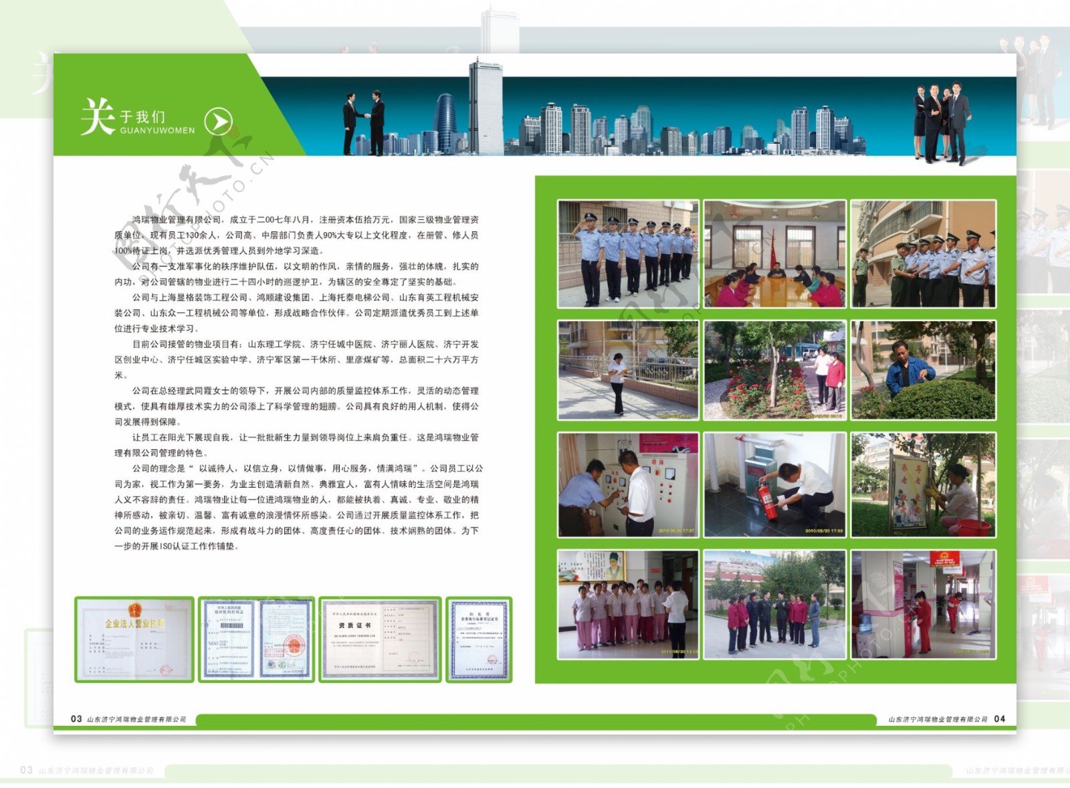Open photo of staff in pink uniforms indoors
This screenshot has height=788, width=1070.
pyautogui.click(x=628, y=604)
